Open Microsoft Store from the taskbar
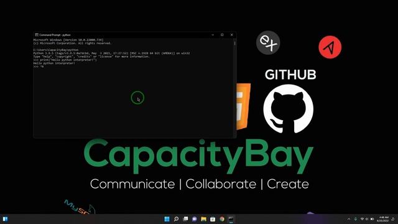398x224 pixels. (213, 219)
